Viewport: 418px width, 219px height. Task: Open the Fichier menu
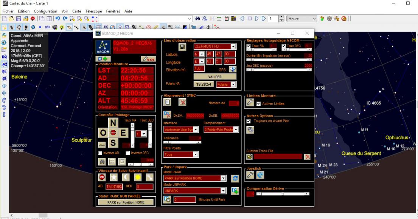click(8, 11)
